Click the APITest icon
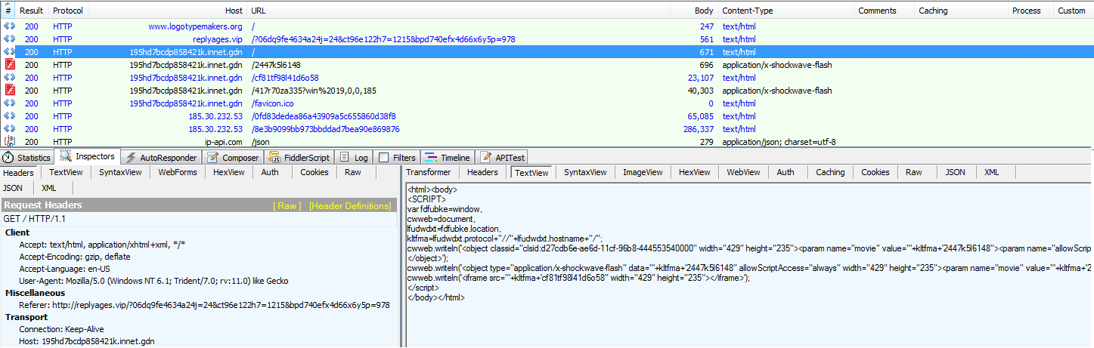1094x348 pixels. (487, 158)
